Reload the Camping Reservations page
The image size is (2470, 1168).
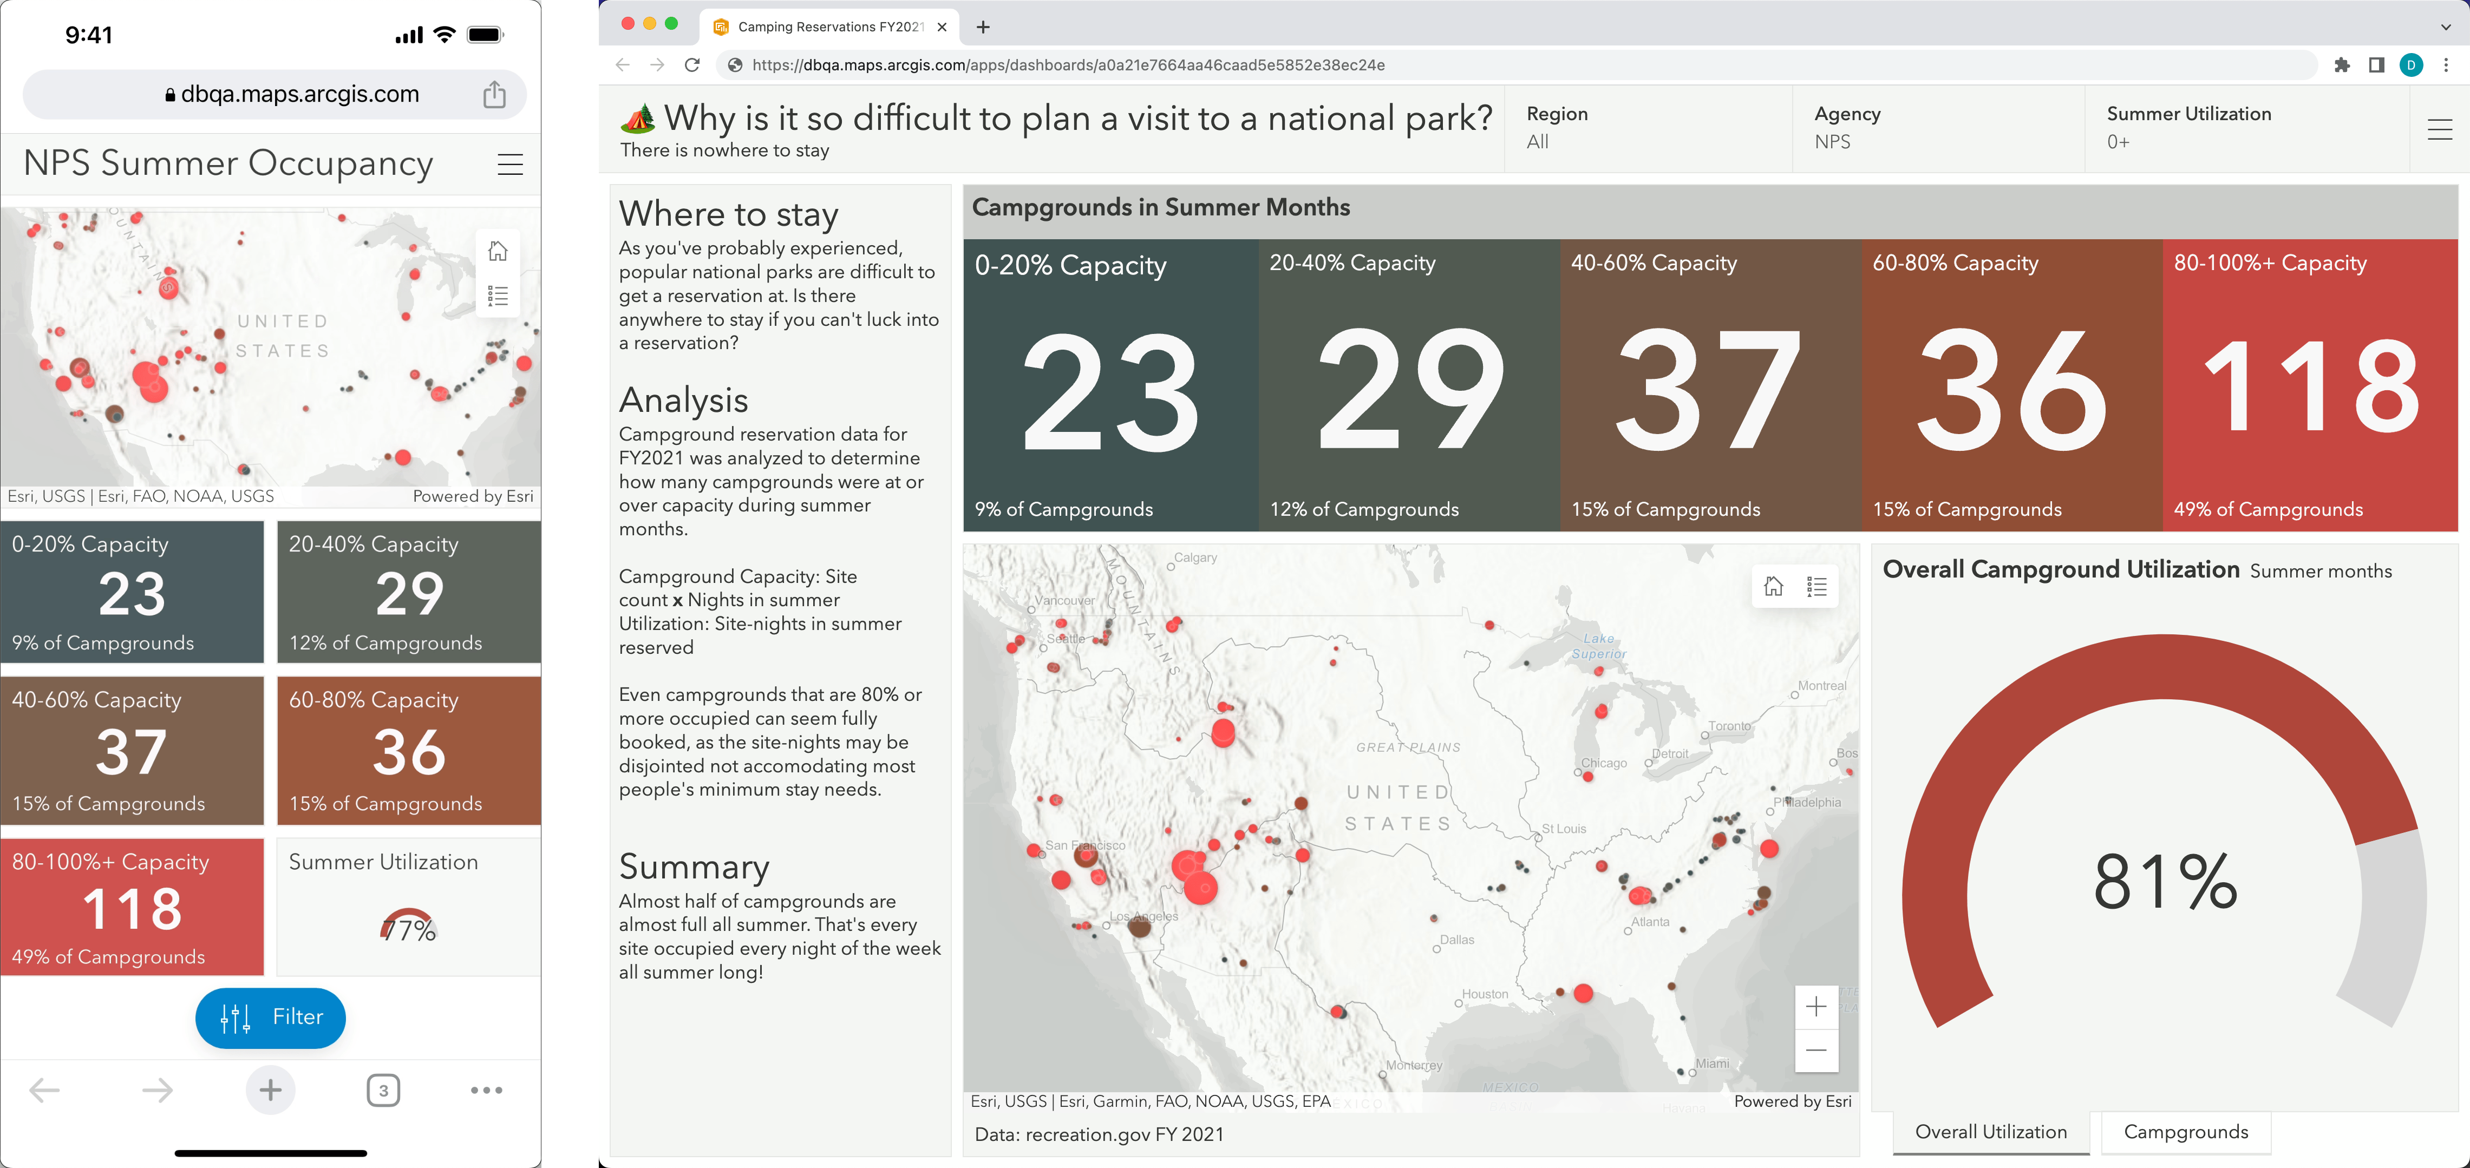[x=692, y=65]
